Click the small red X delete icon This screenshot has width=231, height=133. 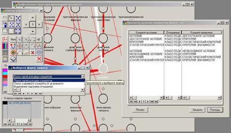click(x=33, y=53)
